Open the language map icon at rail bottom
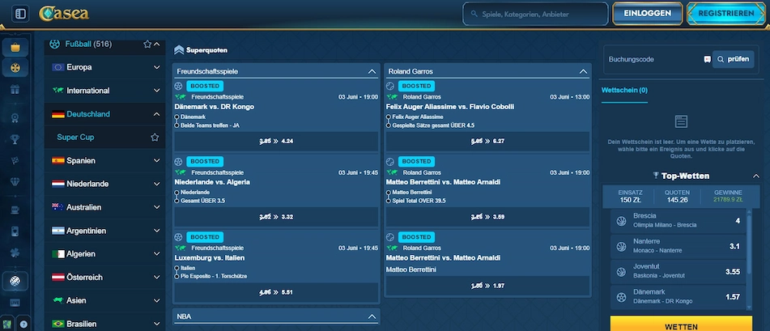 tap(6, 325)
